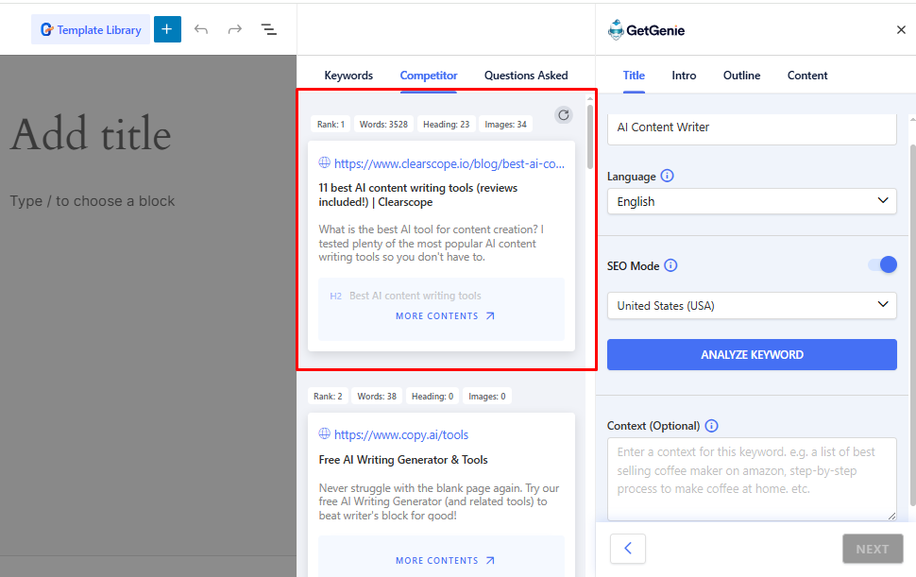Click the Context optional text area
This screenshot has height=577, width=916.
752,479
